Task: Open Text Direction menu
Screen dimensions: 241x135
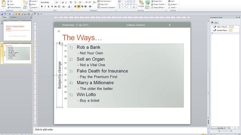Action: point(105,1)
